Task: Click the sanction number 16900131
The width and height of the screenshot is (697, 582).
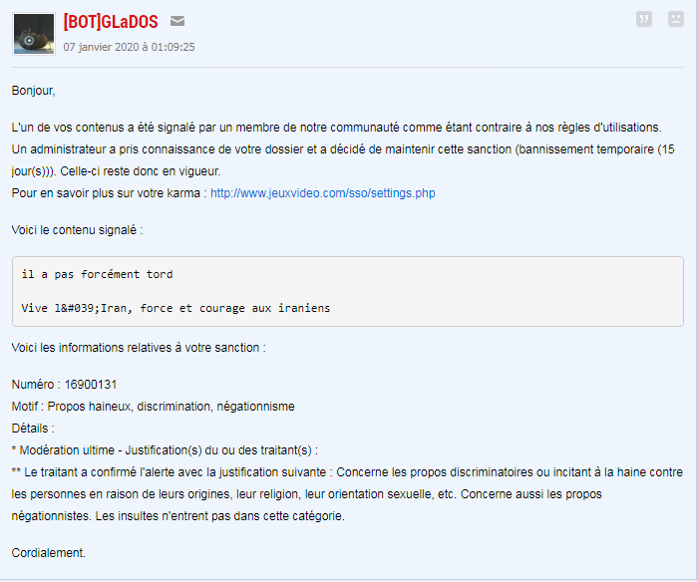Action: 91,385
